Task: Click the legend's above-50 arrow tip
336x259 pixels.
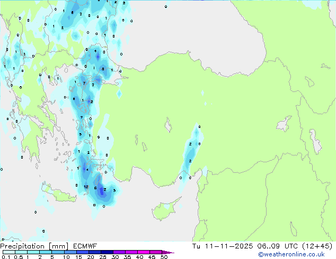Action: pyautogui.click(x=168, y=253)
